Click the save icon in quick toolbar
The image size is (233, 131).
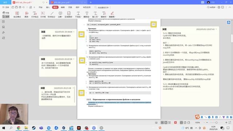[x=16, y=7]
